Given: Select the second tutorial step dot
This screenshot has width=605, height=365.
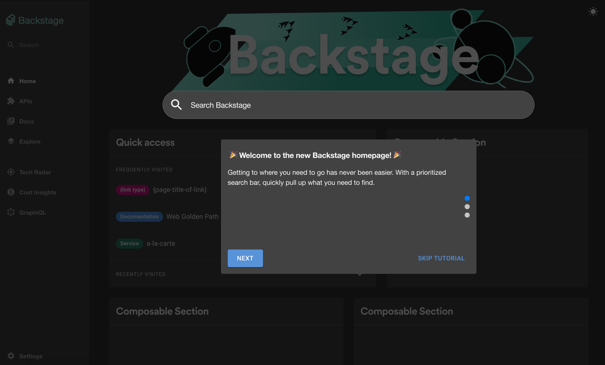Looking at the screenshot, I should coord(467,207).
